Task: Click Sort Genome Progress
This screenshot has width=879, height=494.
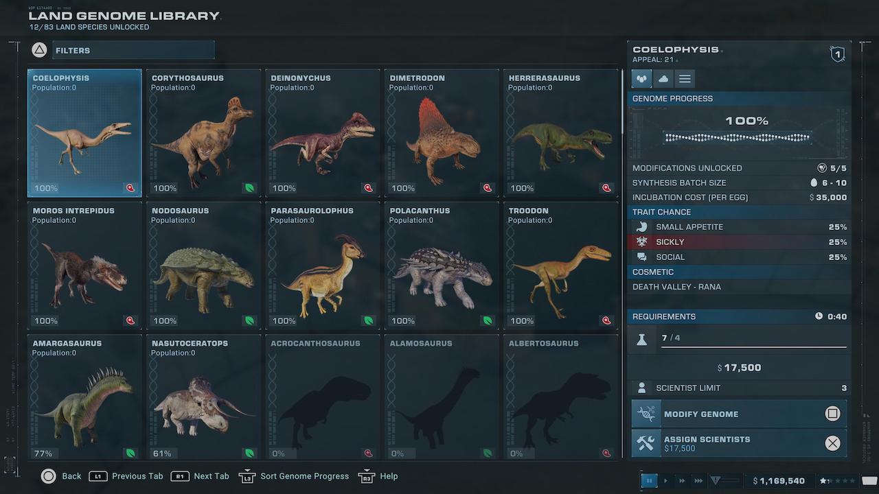Action: point(294,476)
